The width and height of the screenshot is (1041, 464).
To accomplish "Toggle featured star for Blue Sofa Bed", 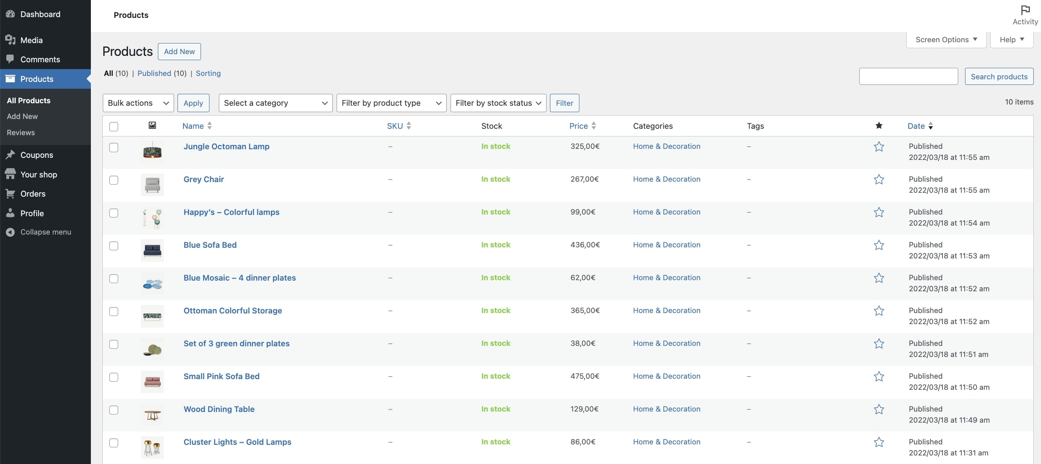I will pos(879,245).
